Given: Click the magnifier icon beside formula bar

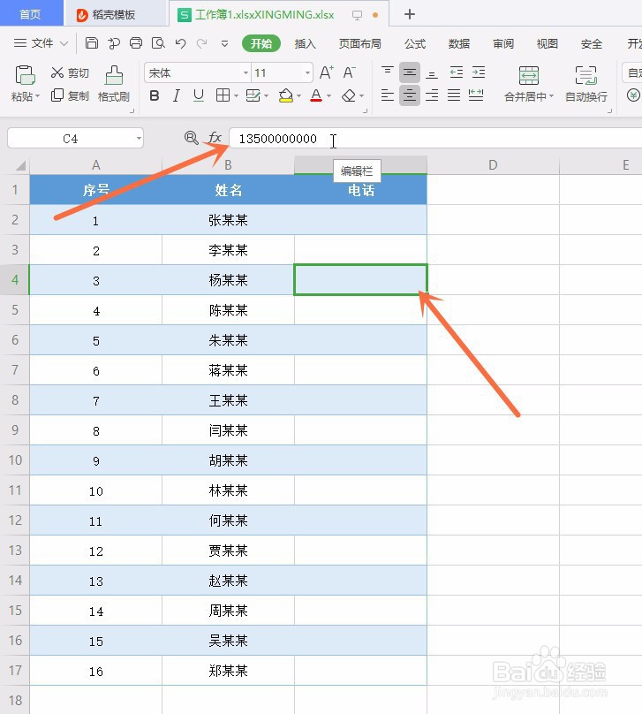Looking at the screenshot, I should pyautogui.click(x=191, y=138).
